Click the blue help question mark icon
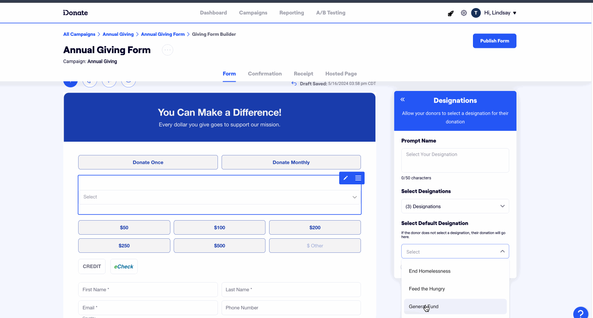Image resolution: width=593 pixels, height=318 pixels. point(581,313)
